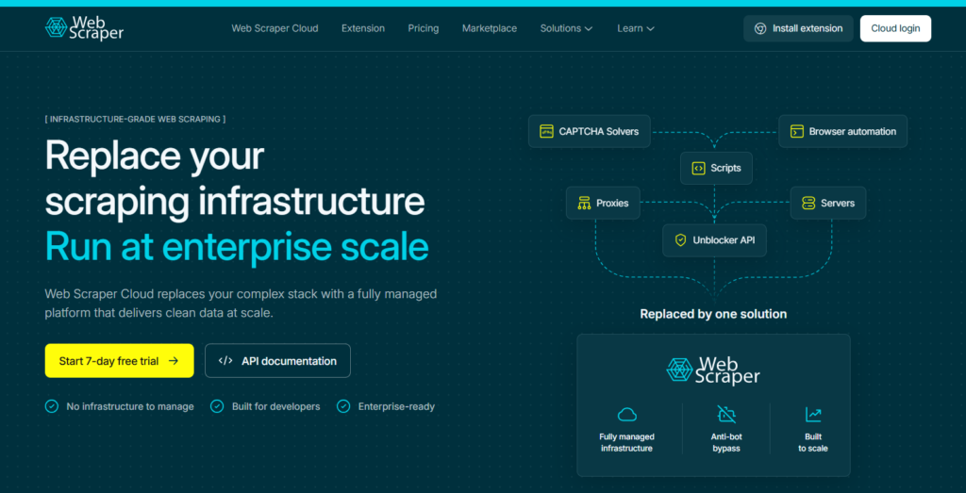This screenshot has width=966, height=493.
Task: Click the Unblocker API shield icon
Action: click(680, 240)
